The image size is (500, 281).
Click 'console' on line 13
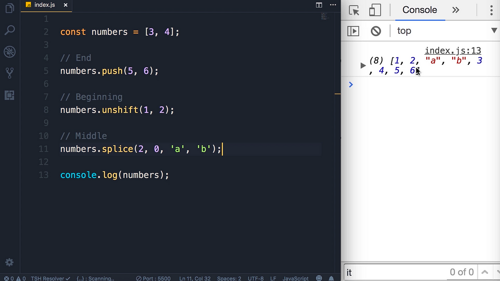pyautogui.click(x=78, y=175)
